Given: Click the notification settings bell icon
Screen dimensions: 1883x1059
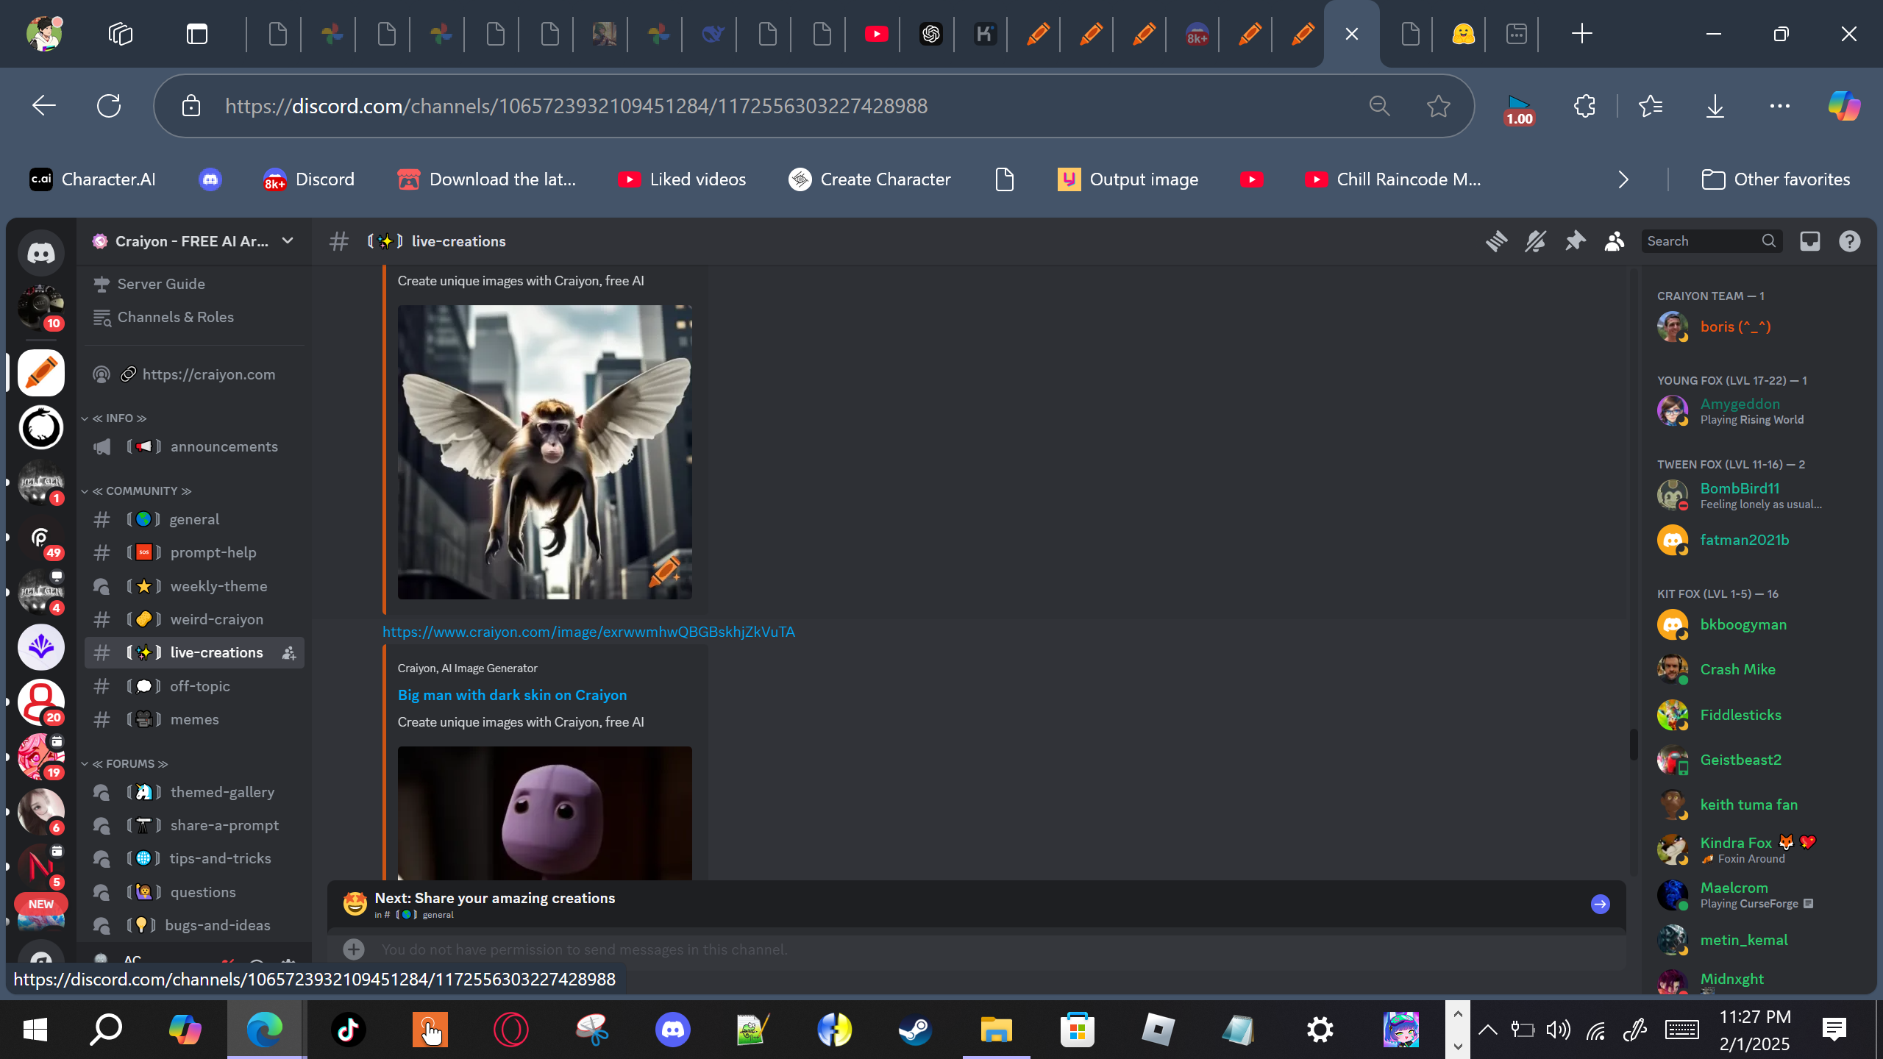Looking at the screenshot, I should [x=1535, y=241].
